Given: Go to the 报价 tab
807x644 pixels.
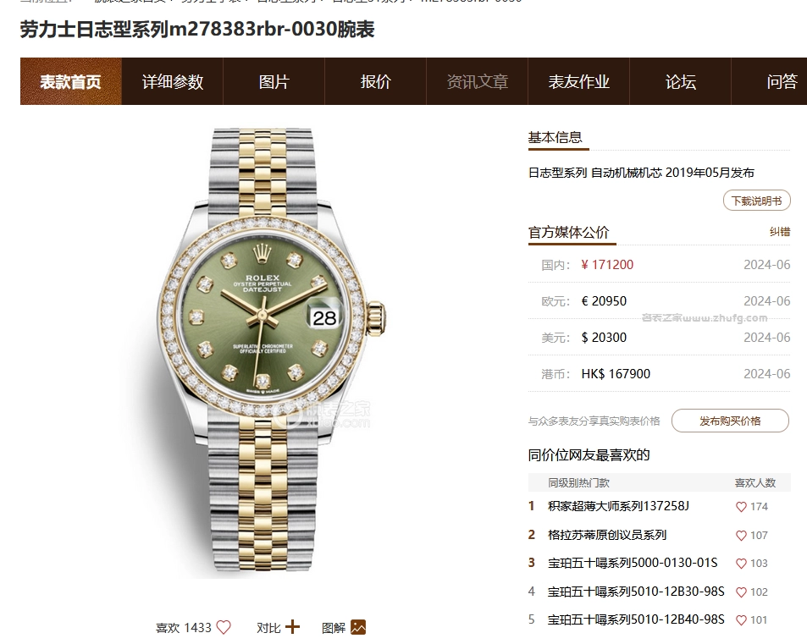Looking at the screenshot, I should coord(376,81).
